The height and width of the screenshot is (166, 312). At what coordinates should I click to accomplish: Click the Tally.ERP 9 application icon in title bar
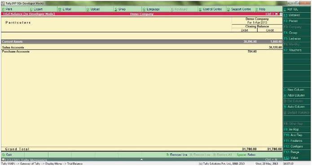coord(3,4)
